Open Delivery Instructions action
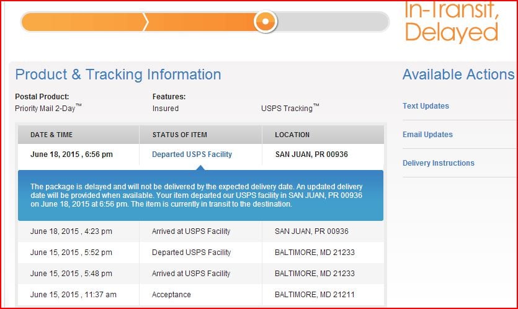This screenshot has height=309, width=518. (438, 163)
